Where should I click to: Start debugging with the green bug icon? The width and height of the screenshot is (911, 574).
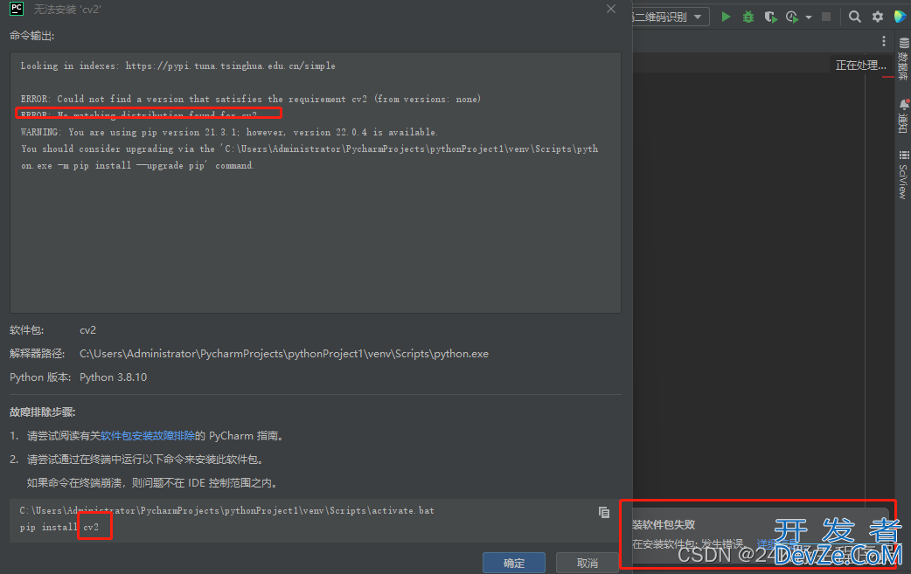748,17
